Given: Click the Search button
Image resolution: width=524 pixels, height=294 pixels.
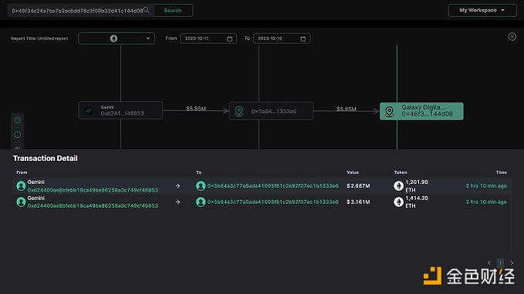Looking at the screenshot, I should [173, 10].
